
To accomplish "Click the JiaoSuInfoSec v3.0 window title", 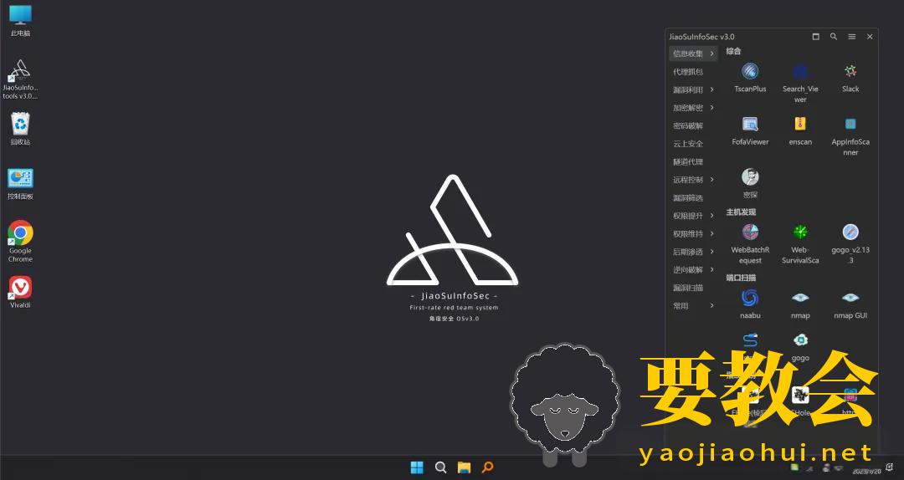I will (x=701, y=36).
